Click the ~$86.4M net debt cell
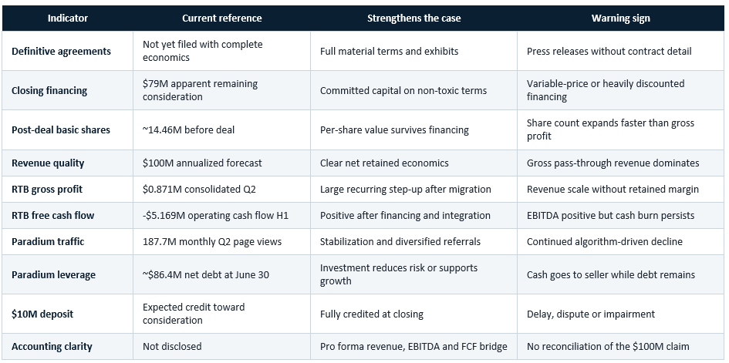This screenshot has width=729, height=363. pos(205,274)
